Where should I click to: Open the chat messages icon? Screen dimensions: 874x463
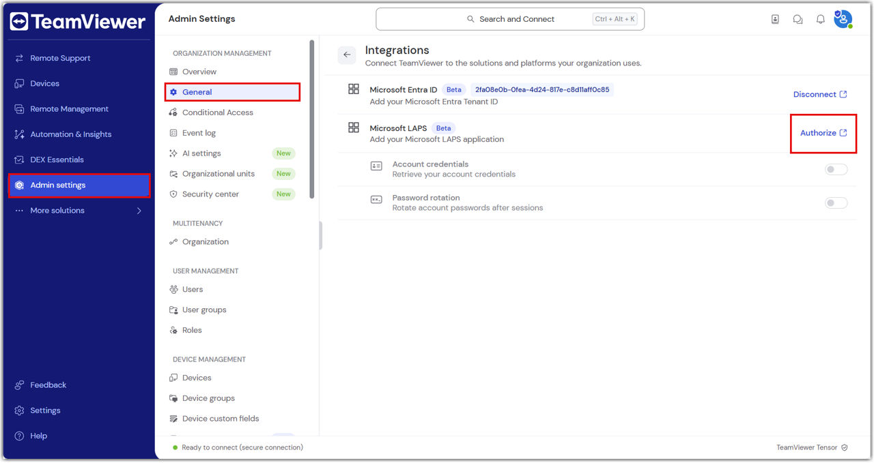(798, 20)
